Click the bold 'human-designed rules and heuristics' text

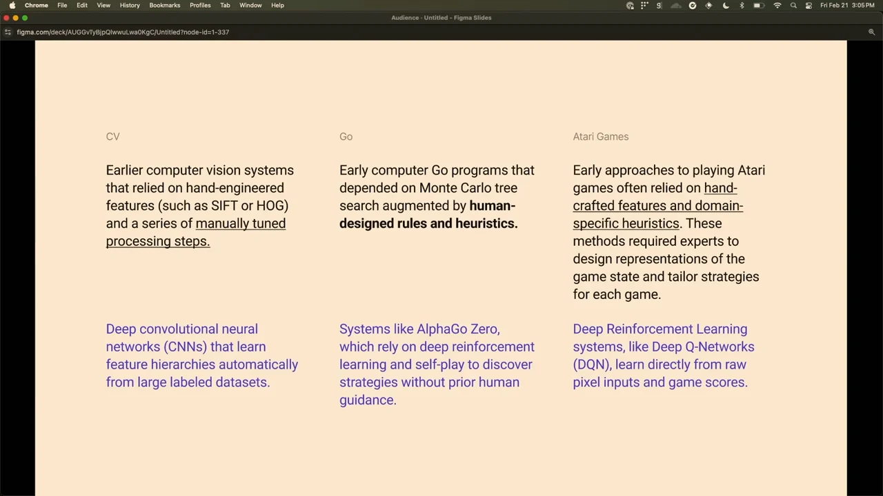pos(428,214)
